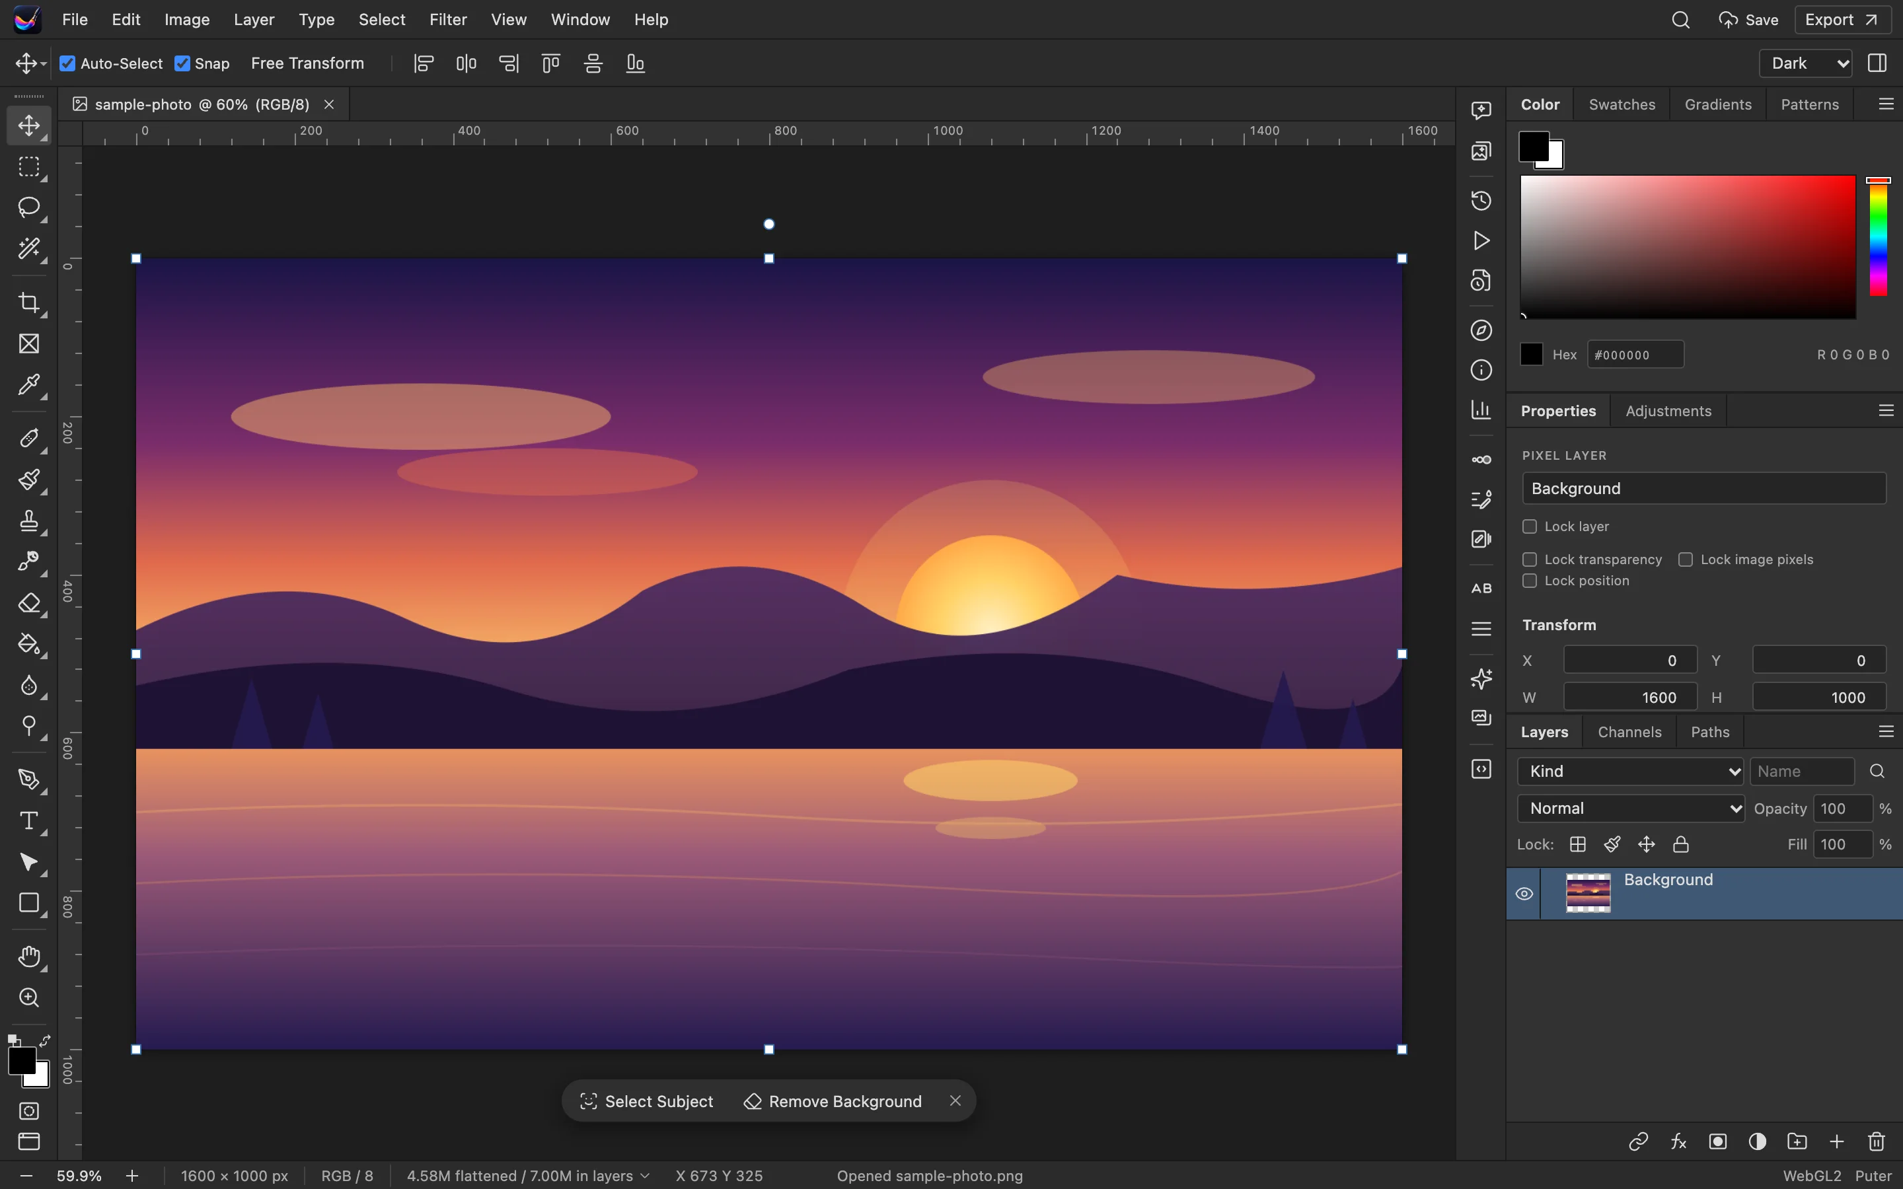Image resolution: width=1903 pixels, height=1189 pixels.
Task: Add a new layer with plus icon
Action: point(1837,1141)
